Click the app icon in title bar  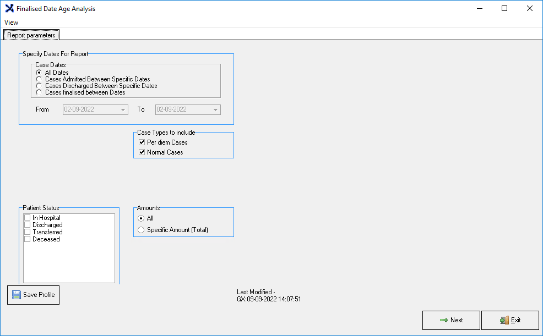pos(9,9)
